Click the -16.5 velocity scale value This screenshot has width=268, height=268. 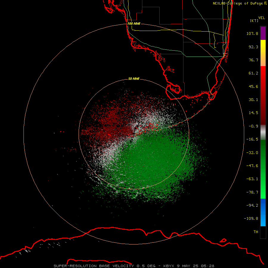(x=252, y=139)
